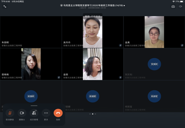Screen dimensions: 185x128
Task: Select 何双宝's 未接听 avatar circle
Action: (154, 96)
